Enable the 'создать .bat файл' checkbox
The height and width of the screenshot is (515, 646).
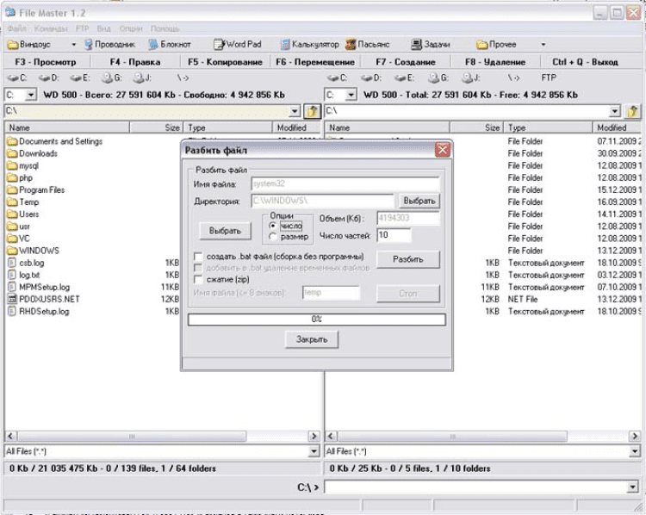pyautogui.click(x=199, y=257)
